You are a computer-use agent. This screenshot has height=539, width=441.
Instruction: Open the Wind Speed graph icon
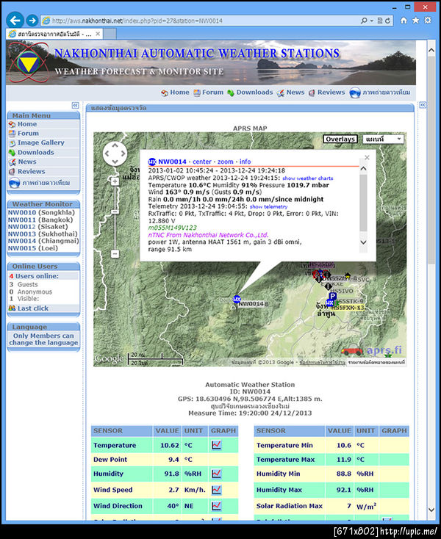tap(216, 490)
